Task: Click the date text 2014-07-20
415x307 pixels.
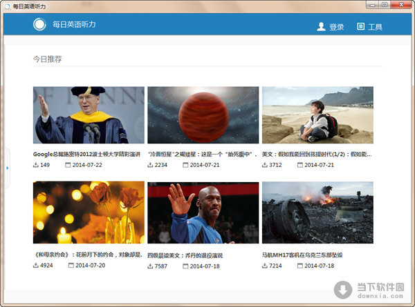Action: coord(90,266)
